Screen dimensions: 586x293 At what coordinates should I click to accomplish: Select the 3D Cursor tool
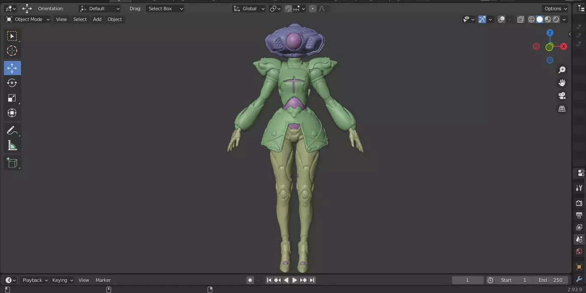click(12, 51)
